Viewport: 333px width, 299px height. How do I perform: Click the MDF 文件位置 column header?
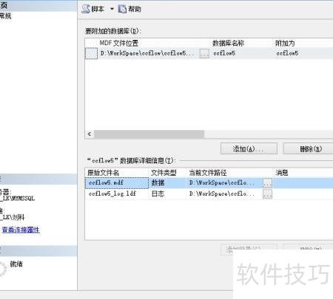coord(119,44)
